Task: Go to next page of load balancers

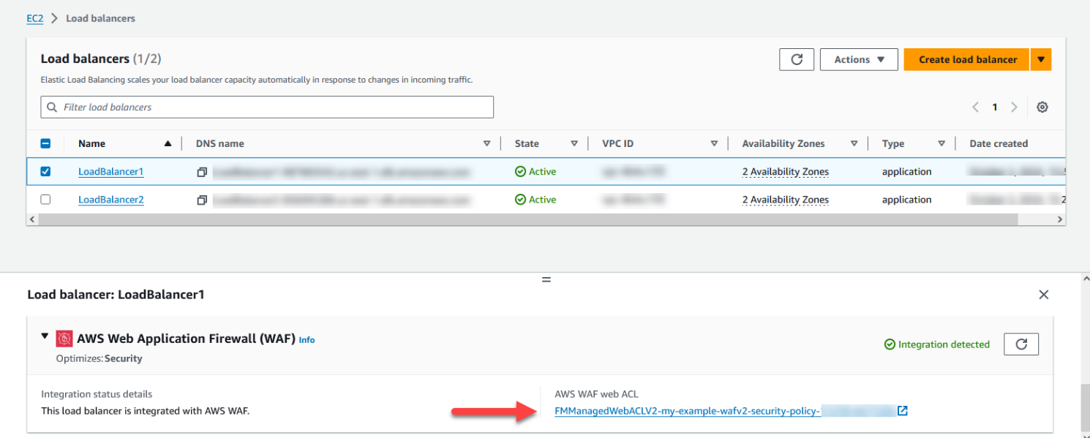Action: [x=1014, y=107]
